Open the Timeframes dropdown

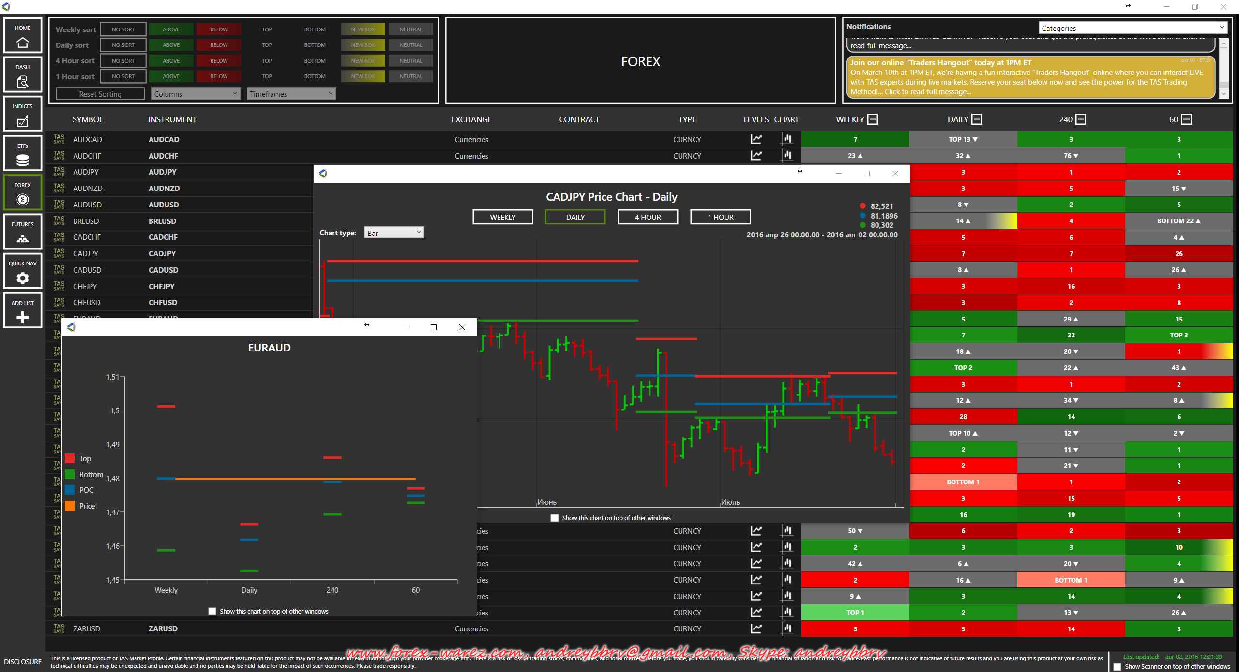coord(291,94)
